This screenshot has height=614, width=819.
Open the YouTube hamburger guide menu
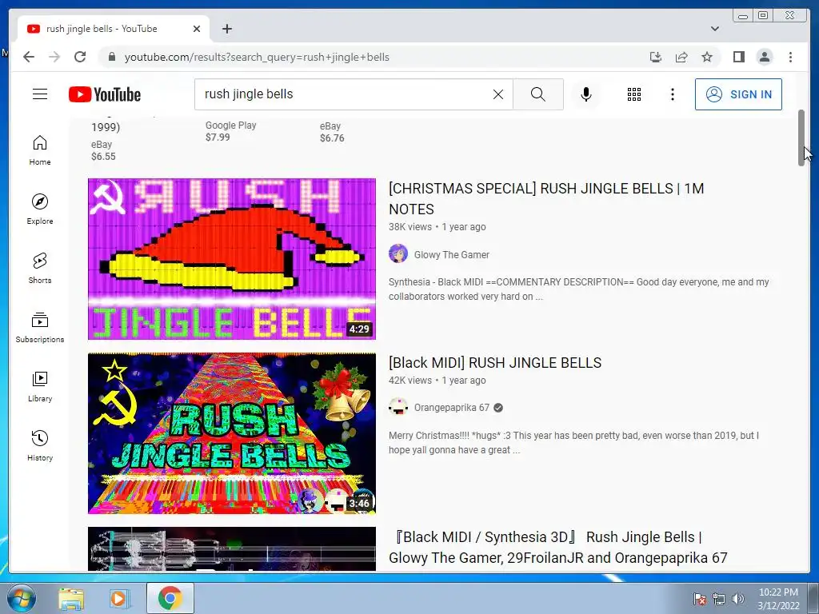[40, 94]
